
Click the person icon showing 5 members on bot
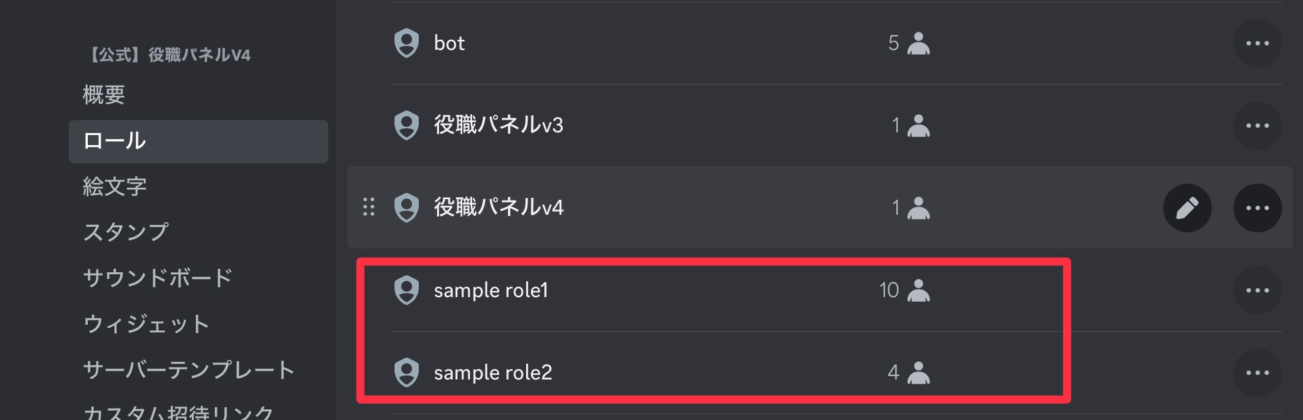click(x=919, y=43)
